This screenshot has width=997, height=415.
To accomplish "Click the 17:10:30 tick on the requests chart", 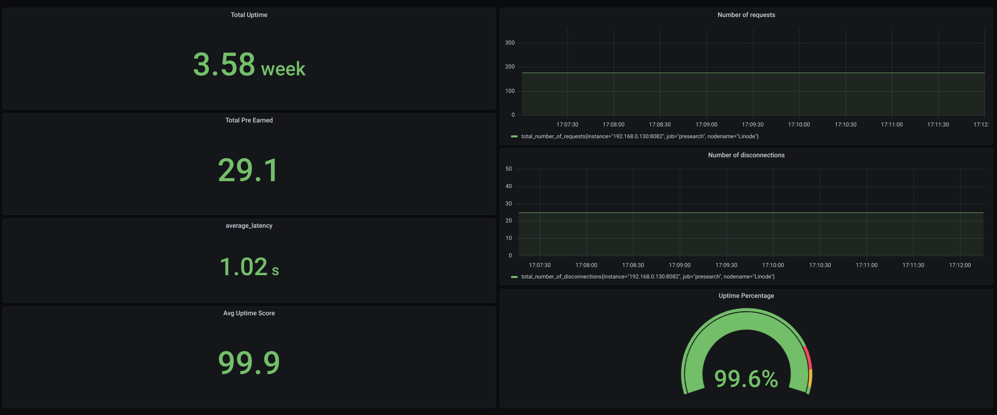I will click(846, 125).
